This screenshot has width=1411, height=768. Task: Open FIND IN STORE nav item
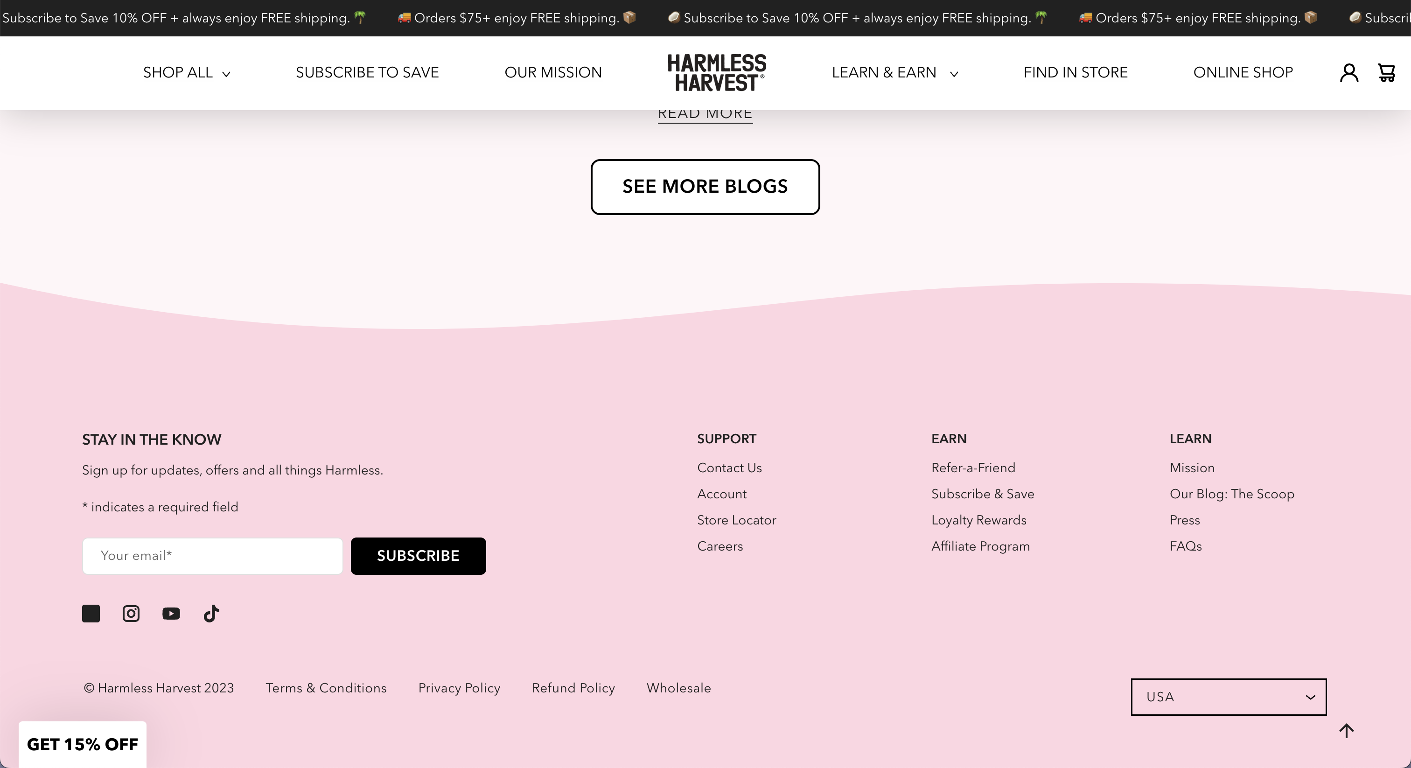[x=1076, y=73]
